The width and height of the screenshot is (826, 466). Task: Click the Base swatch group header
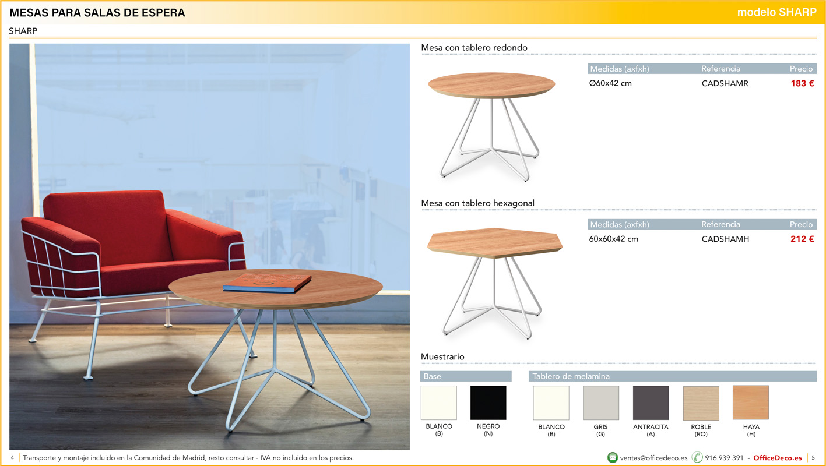[466, 376]
